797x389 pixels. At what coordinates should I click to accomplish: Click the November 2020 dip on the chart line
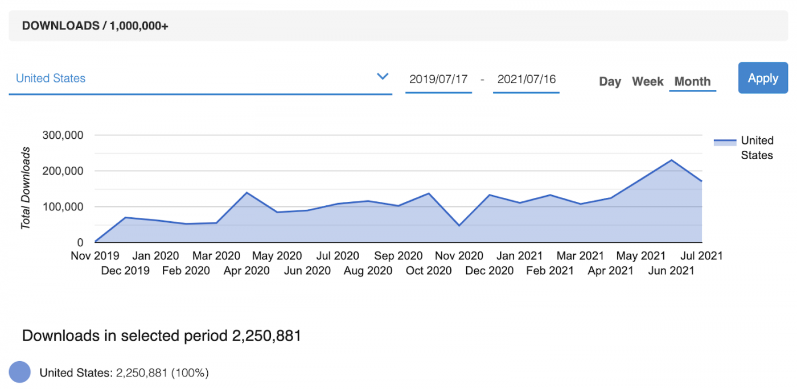[x=459, y=226]
